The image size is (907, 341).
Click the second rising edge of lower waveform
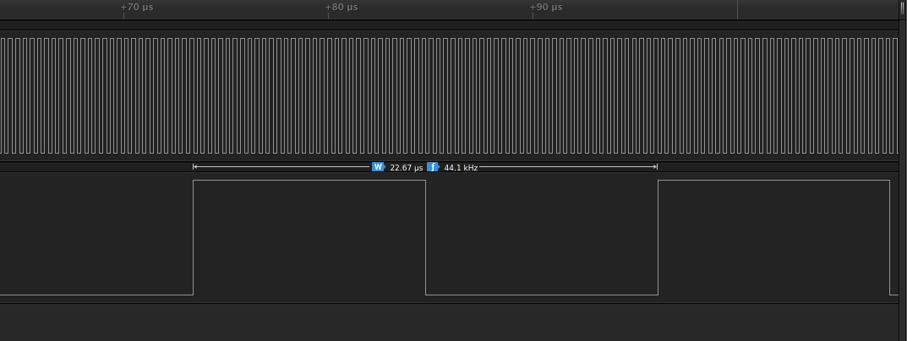point(658,237)
